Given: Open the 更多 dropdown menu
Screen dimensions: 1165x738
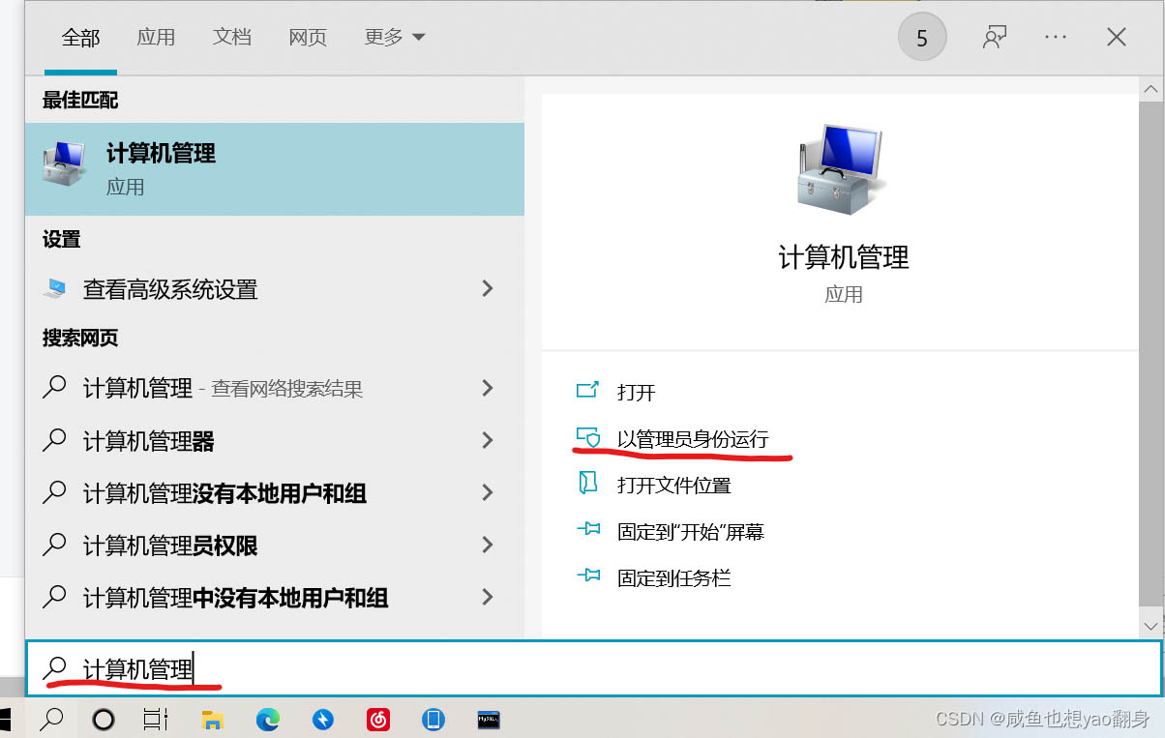Looking at the screenshot, I should click(x=394, y=38).
